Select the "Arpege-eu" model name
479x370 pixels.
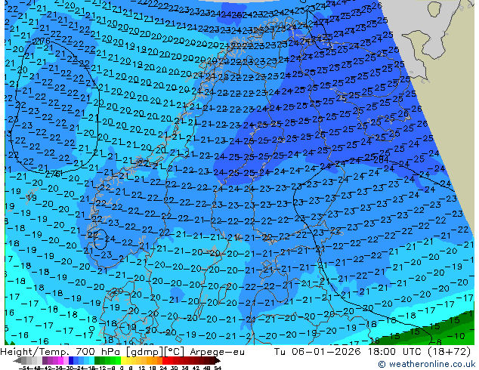click(x=217, y=352)
